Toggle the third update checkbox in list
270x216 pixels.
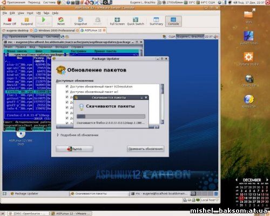tap(67, 97)
